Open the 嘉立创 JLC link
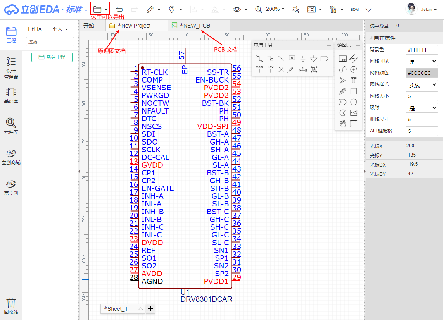 (11, 188)
